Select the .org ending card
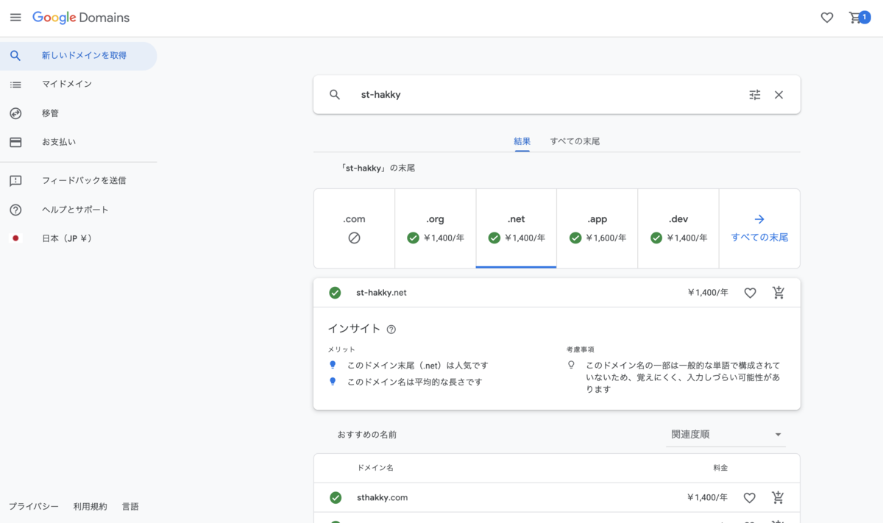883x523 pixels. 436,229
